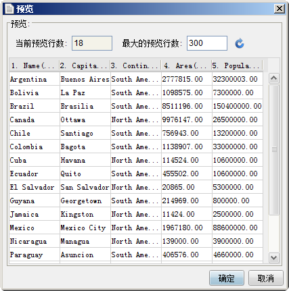Select the Name column header
The height and width of the screenshot is (291, 289).
click(x=35, y=65)
